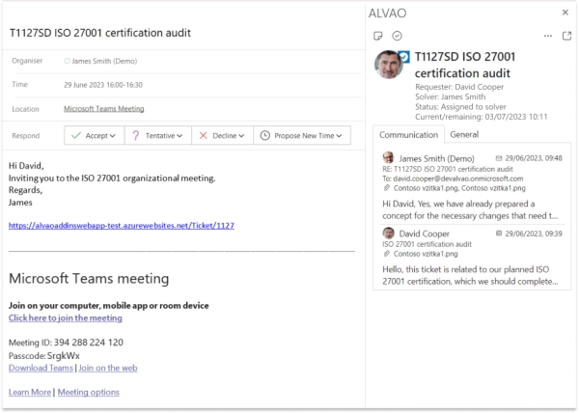
Task: Click recipient david.cooper@devalvao.onmicrosoft.com
Action: pyautogui.click(x=457, y=179)
